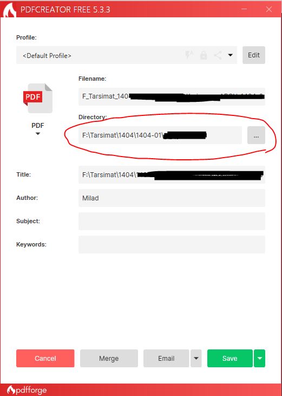The height and width of the screenshot is (396, 282).
Task: Cancel the PDF creation
Action: (45, 359)
